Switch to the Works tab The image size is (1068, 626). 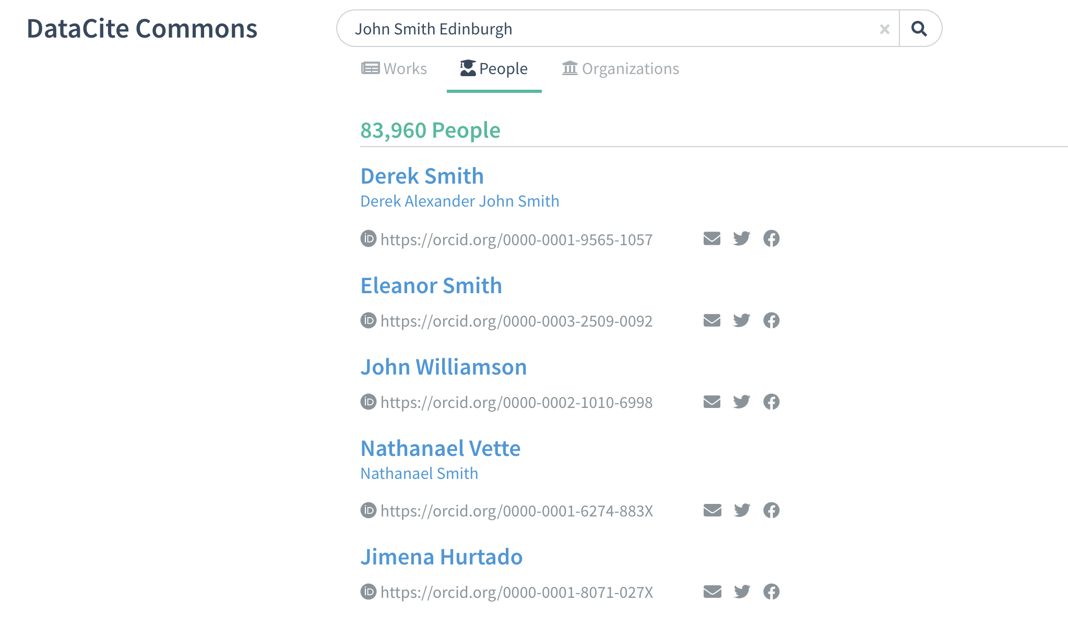pos(394,69)
